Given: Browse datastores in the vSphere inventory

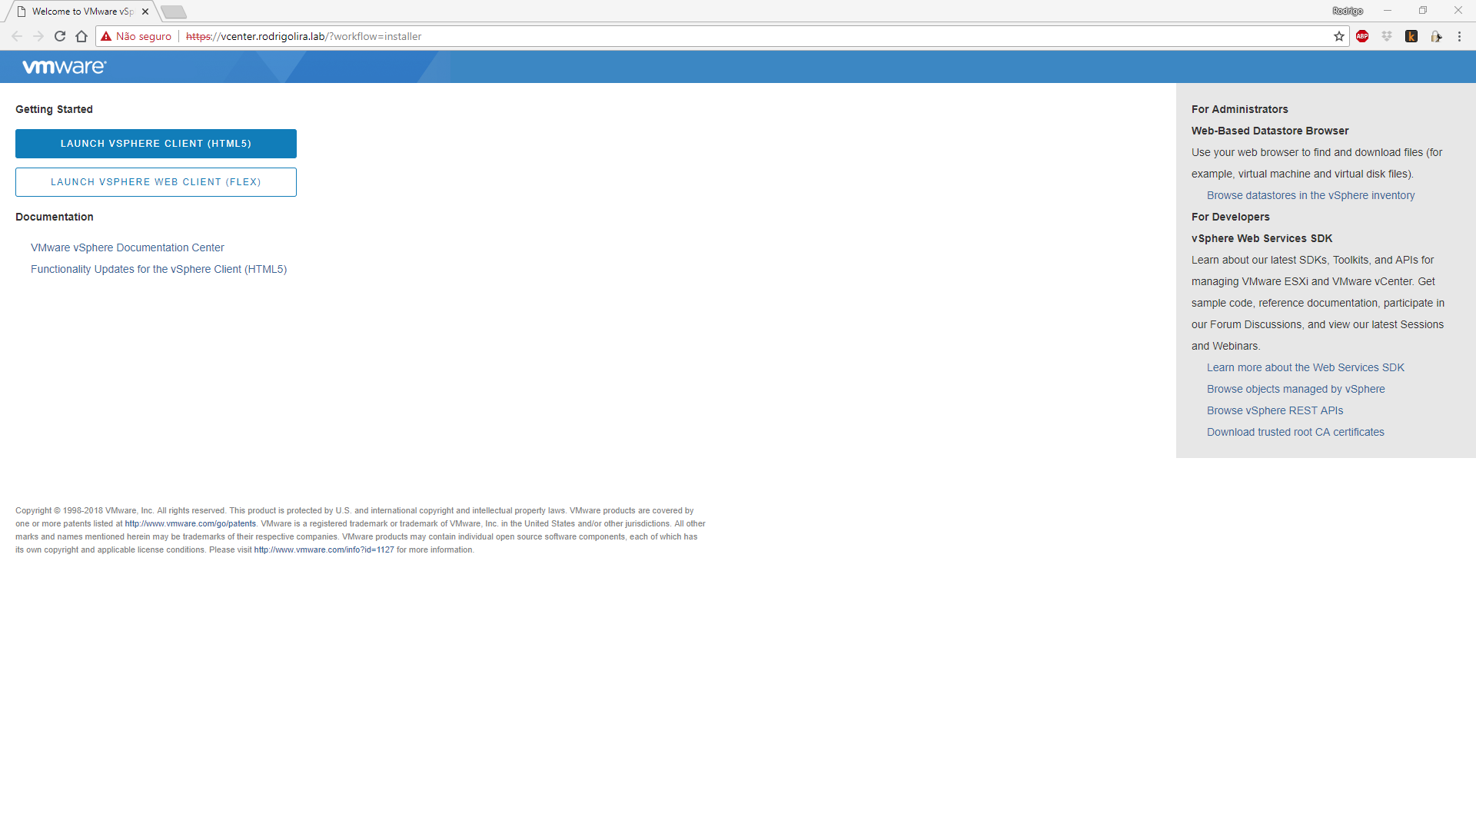Looking at the screenshot, I should point(1311,195).
